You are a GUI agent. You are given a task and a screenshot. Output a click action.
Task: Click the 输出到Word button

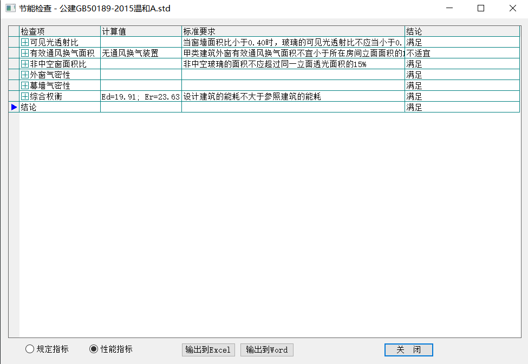[x=266, y=350]
